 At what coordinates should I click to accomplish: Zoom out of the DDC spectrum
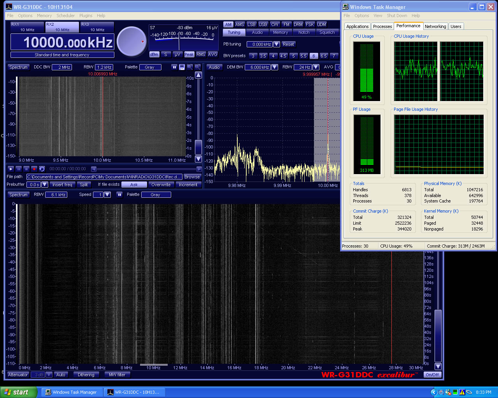(x=197, y=67)
